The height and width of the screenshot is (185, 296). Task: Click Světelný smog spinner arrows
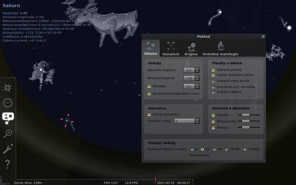197,121
